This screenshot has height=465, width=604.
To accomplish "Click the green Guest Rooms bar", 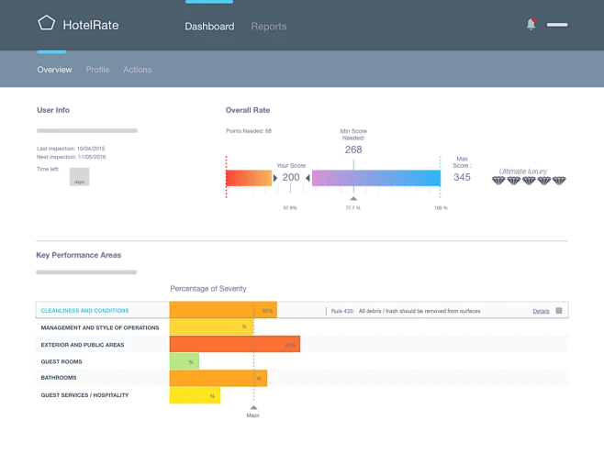I will tap(184, 361).
